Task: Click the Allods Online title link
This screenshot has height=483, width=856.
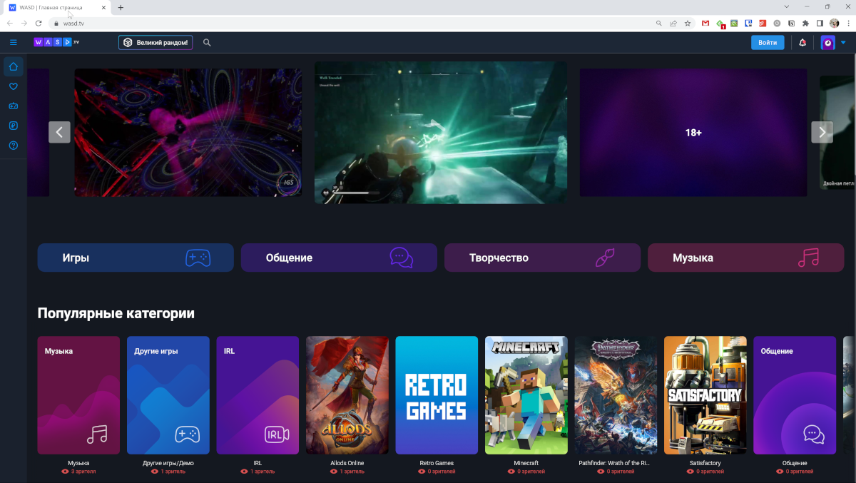Action: [x=347, y=463]
